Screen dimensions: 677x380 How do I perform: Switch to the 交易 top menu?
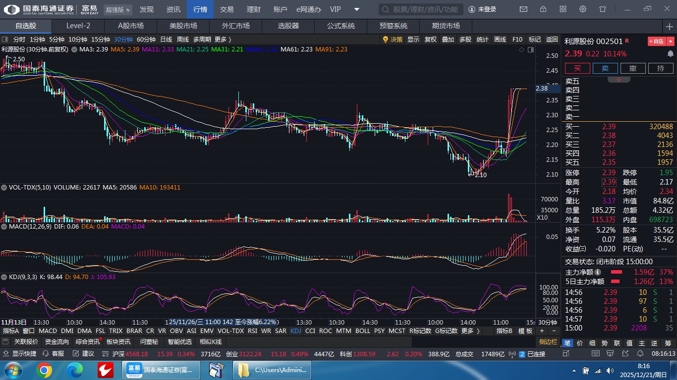tap(227, 9)
